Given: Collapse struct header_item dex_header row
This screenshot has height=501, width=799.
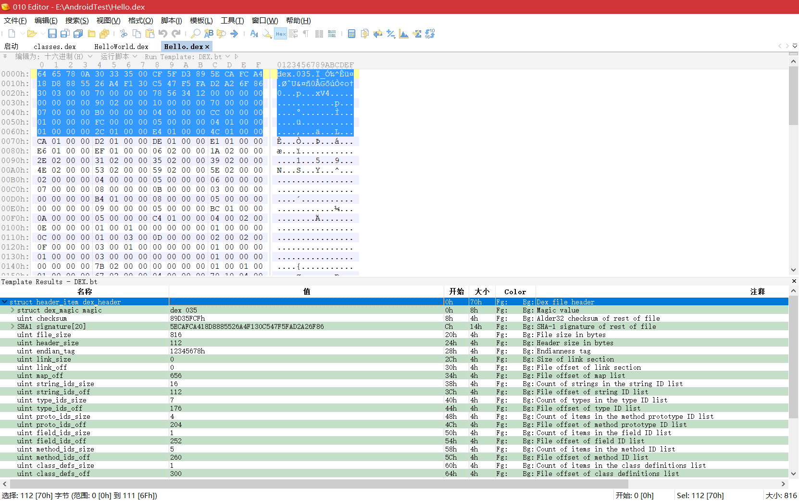Looking at the screenshot, I should pos(4,302).
